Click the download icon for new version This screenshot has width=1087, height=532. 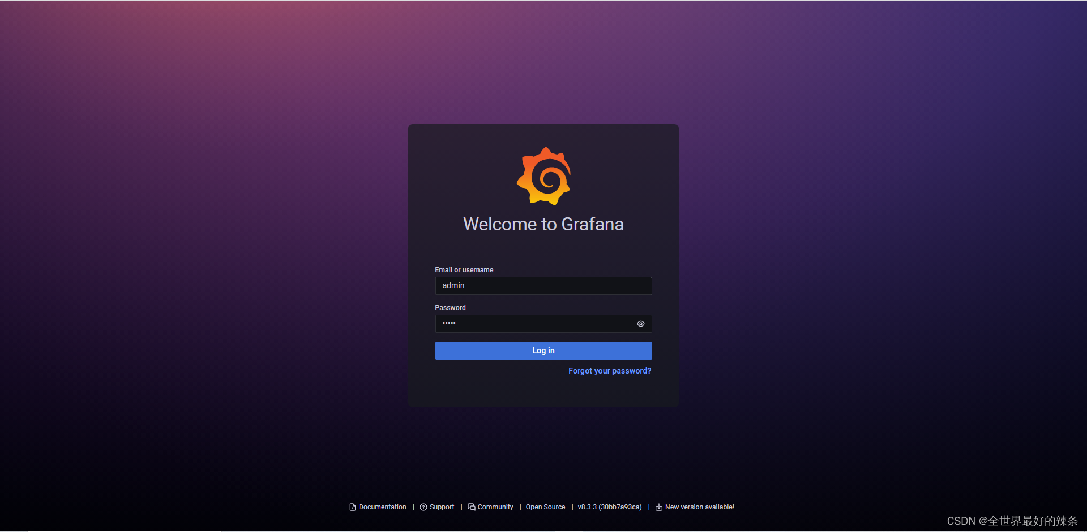pyautogui.click(x=659, y=508)
